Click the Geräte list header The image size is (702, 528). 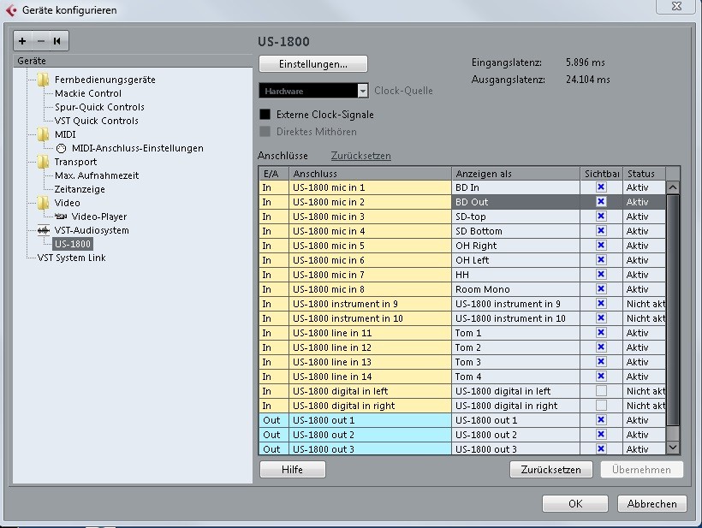133,61
